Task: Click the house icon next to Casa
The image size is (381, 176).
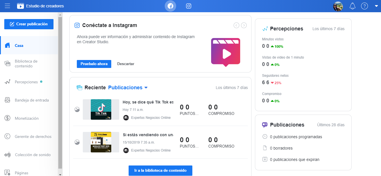Action: tap(7, 45)
